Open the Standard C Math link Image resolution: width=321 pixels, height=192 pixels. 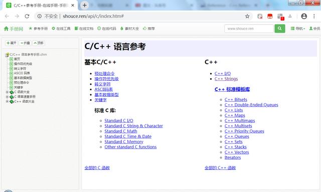(121, 131)
